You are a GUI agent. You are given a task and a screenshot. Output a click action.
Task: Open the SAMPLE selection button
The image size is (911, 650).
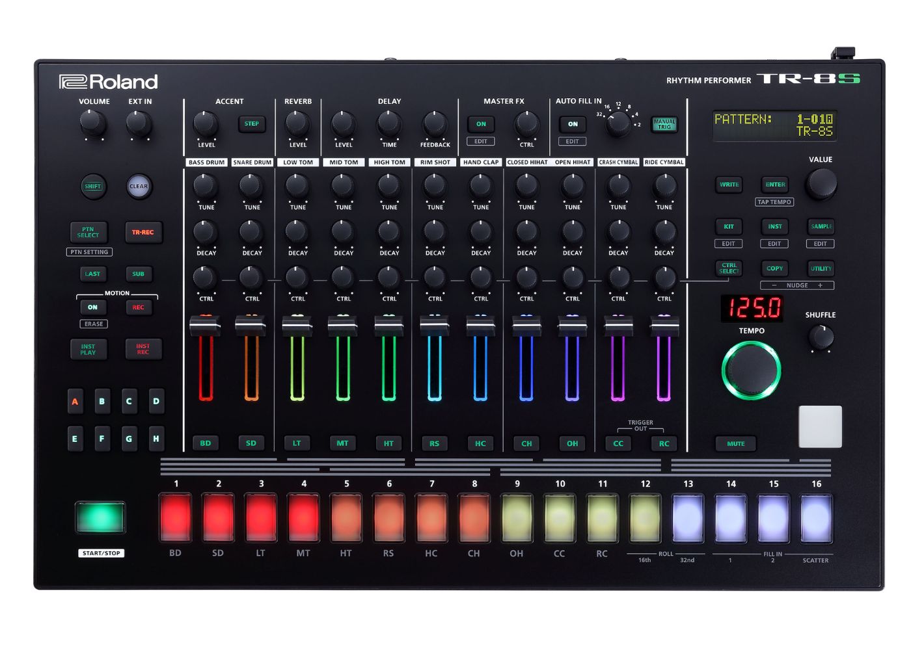(821, 227)
